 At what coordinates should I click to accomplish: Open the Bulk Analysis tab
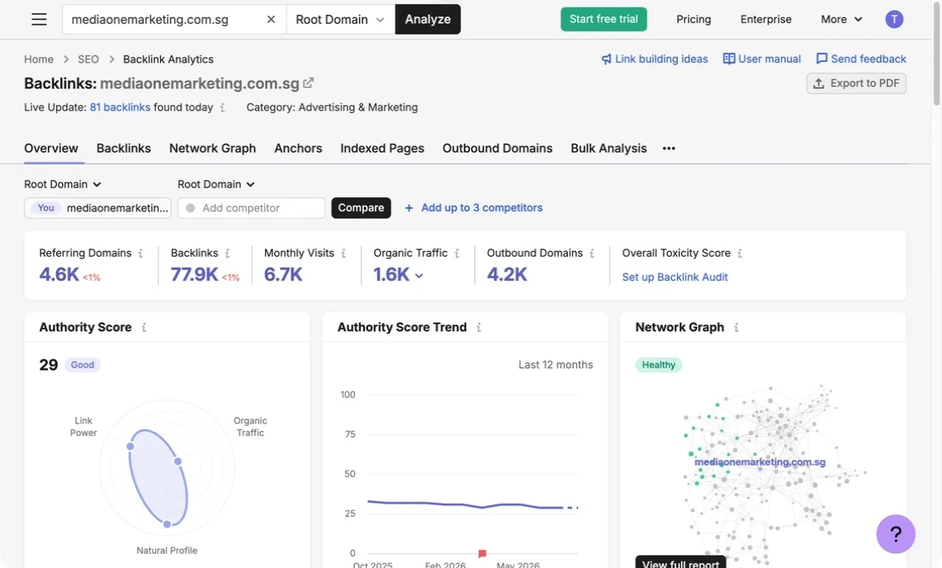tap(608, 149)
